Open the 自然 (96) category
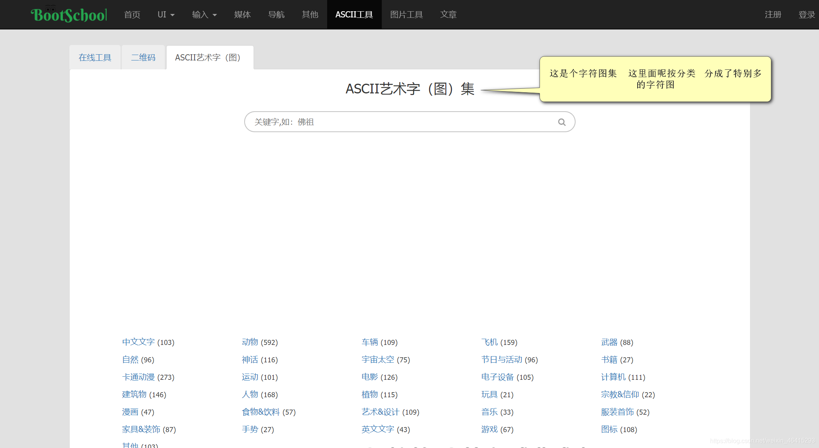Screen dimensions: 819x448 [130, 359]
